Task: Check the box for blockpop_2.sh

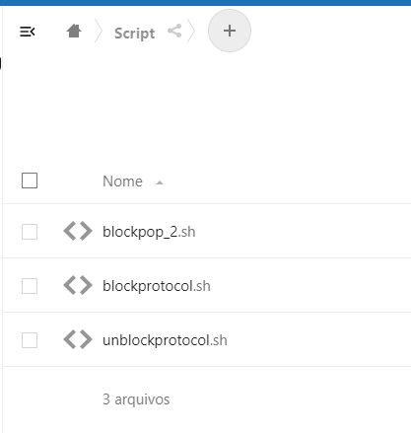Action: pyautogui.click(x=30, y=232)
